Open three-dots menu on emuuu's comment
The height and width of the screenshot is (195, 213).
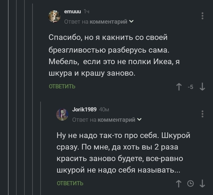click(202, 16)
